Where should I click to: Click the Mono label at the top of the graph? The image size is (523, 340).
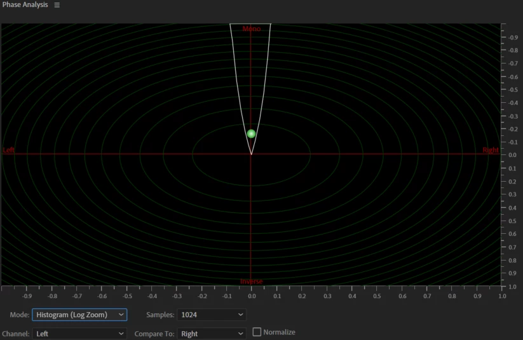coord(252,29)
